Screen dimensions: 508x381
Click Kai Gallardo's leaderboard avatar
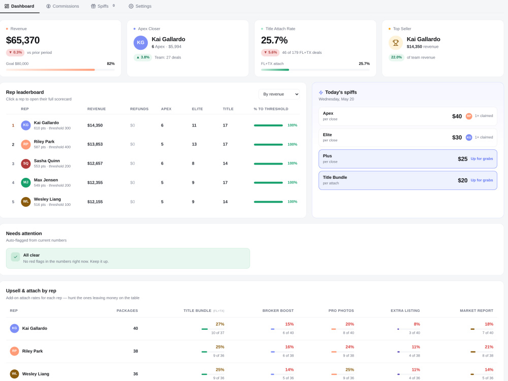pos(25,125)
